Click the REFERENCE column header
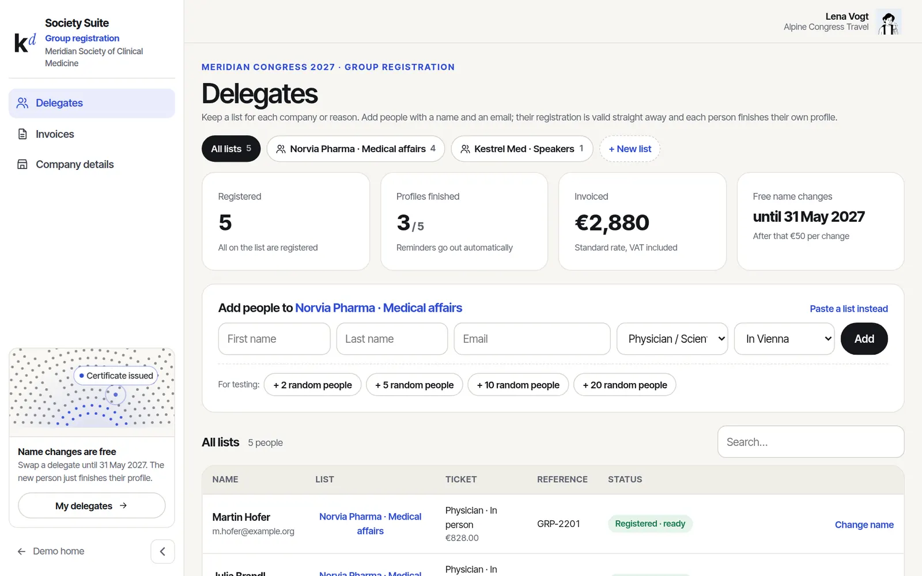Viewport: 922px width, 576px height. 562,479
